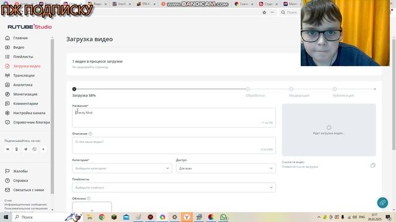Click the Описание text field
Screen dimensions: 396x222
[174, 146]
